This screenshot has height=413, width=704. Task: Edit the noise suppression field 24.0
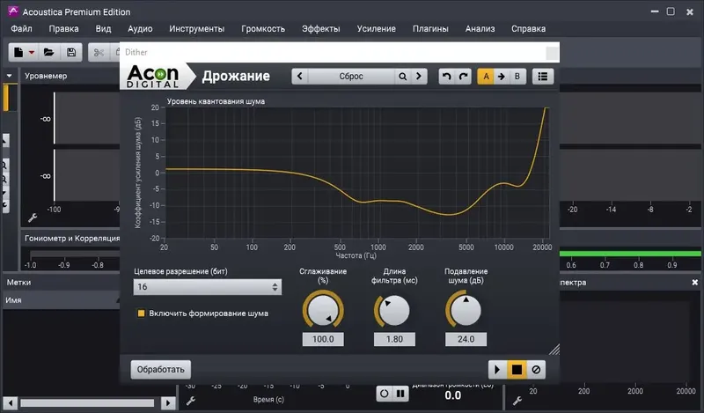click(466, 339)
